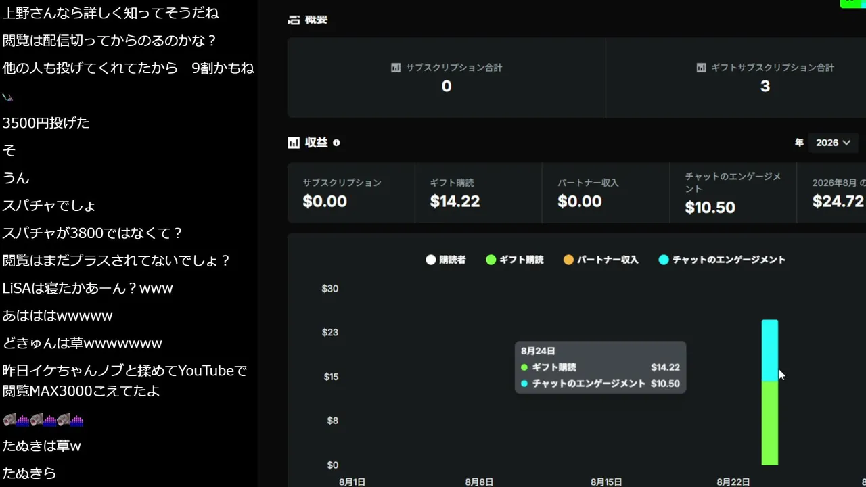Select the ギフト購読 $14.22 revenue card
Screen dimensions: 866x487
coord(478,193)
